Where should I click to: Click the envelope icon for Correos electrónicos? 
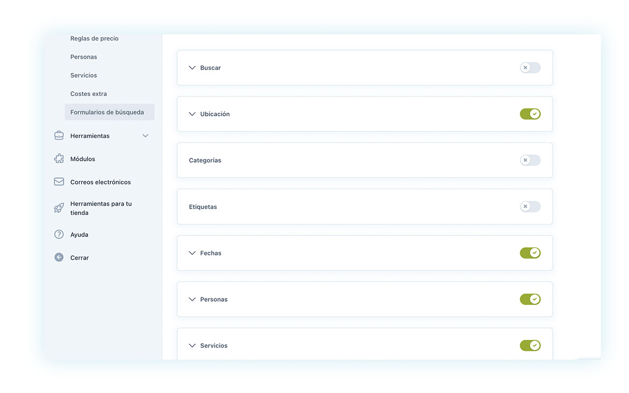coord(59,182)
